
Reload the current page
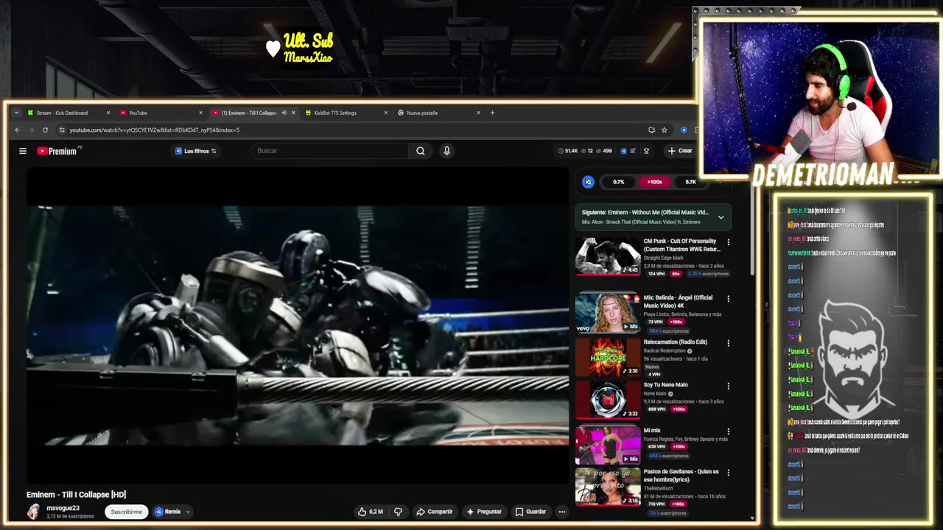point(45,130)
